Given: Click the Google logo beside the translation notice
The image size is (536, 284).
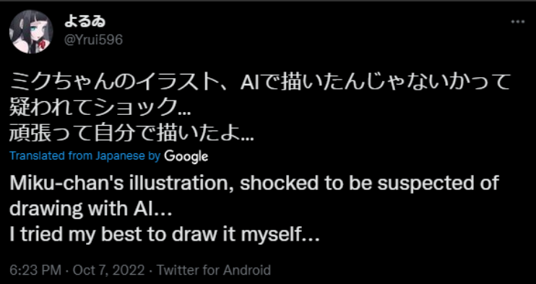Looking at the screenshot, I should tap(186, 156).
